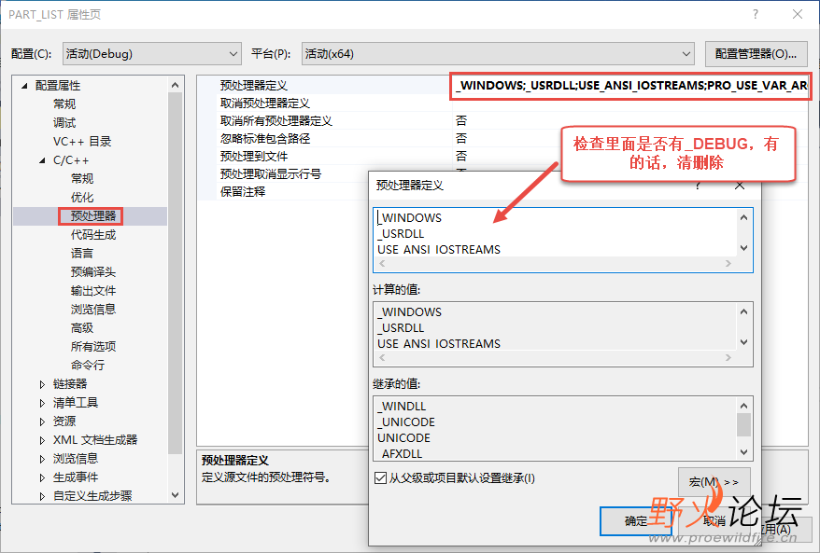This screenshot has width=820, height=553.
Task: Click the 继承的值 scrollbar thumb
Action: coord(743,424)
